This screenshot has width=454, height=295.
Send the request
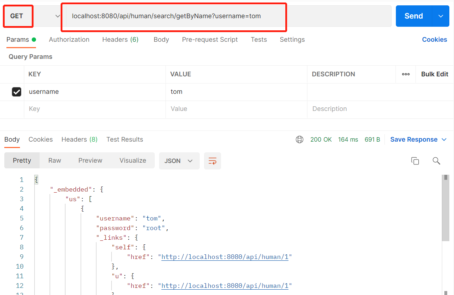coord(414,16)
